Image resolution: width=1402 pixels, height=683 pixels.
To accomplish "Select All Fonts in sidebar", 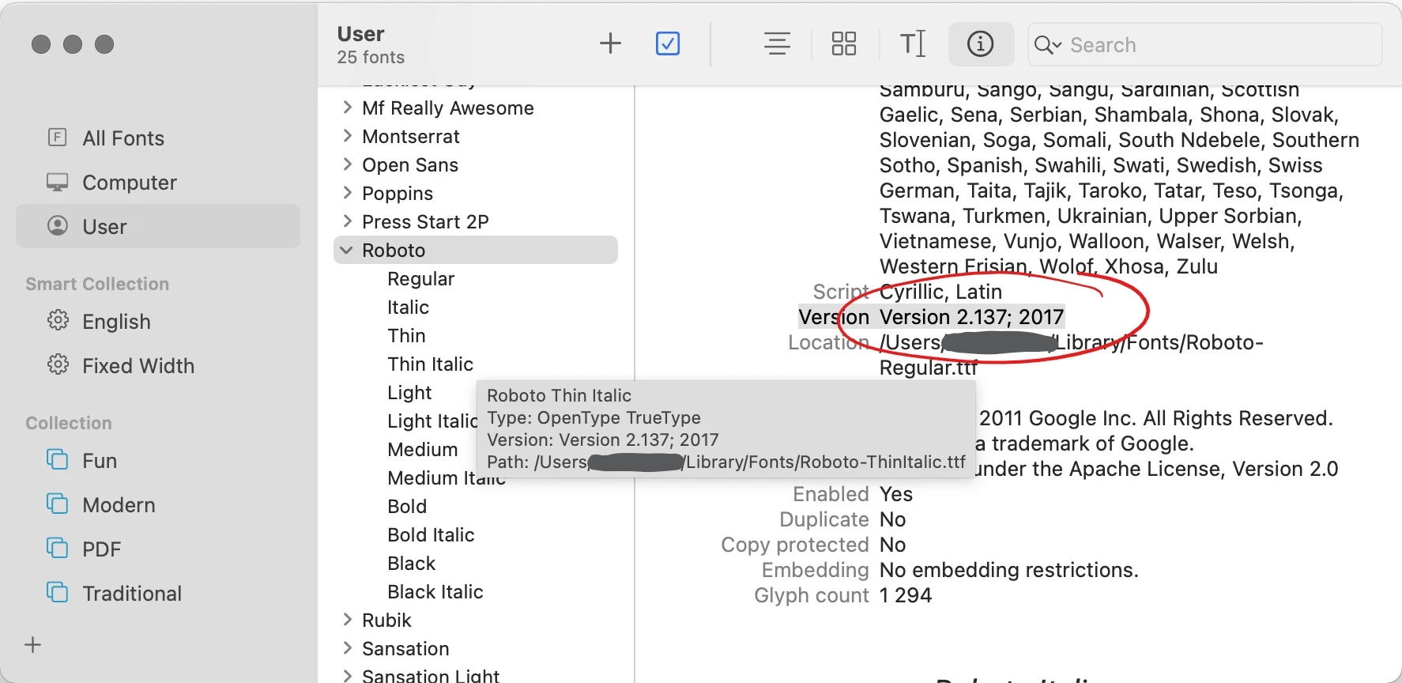I will pyautogui.click(x=158, y=138).
